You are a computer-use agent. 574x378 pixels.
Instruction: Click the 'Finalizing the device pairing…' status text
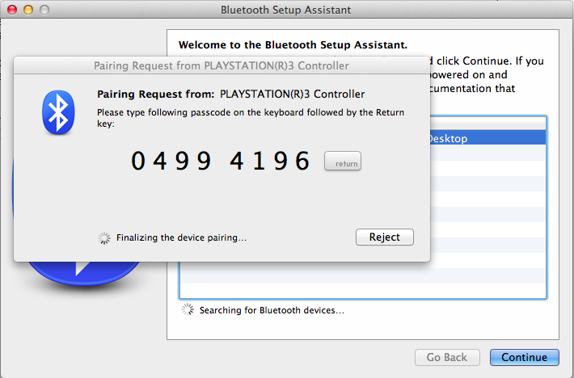(181, 237)
